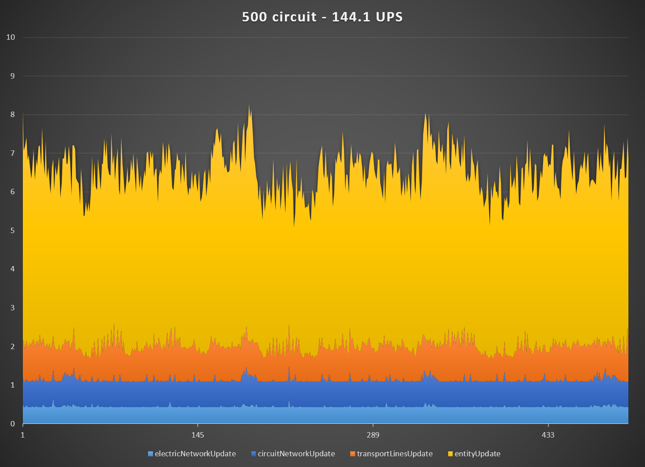The width and height of the screenshot is (645, 467).
Task: Click the entityUpdate legend color swatch
Action: (x=450, y=454)
